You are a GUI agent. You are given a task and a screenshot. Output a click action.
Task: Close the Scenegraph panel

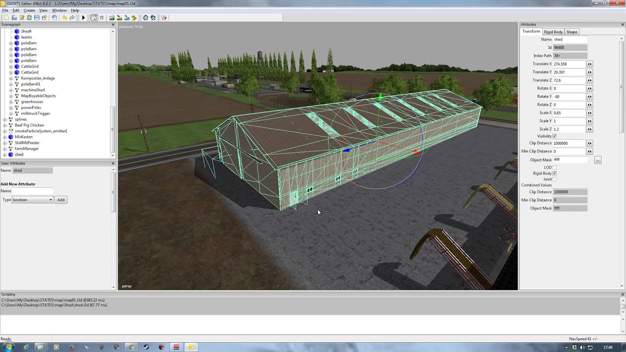point(113,24)
